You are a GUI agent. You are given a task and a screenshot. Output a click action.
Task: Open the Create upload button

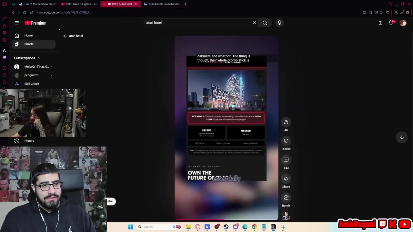380,23
